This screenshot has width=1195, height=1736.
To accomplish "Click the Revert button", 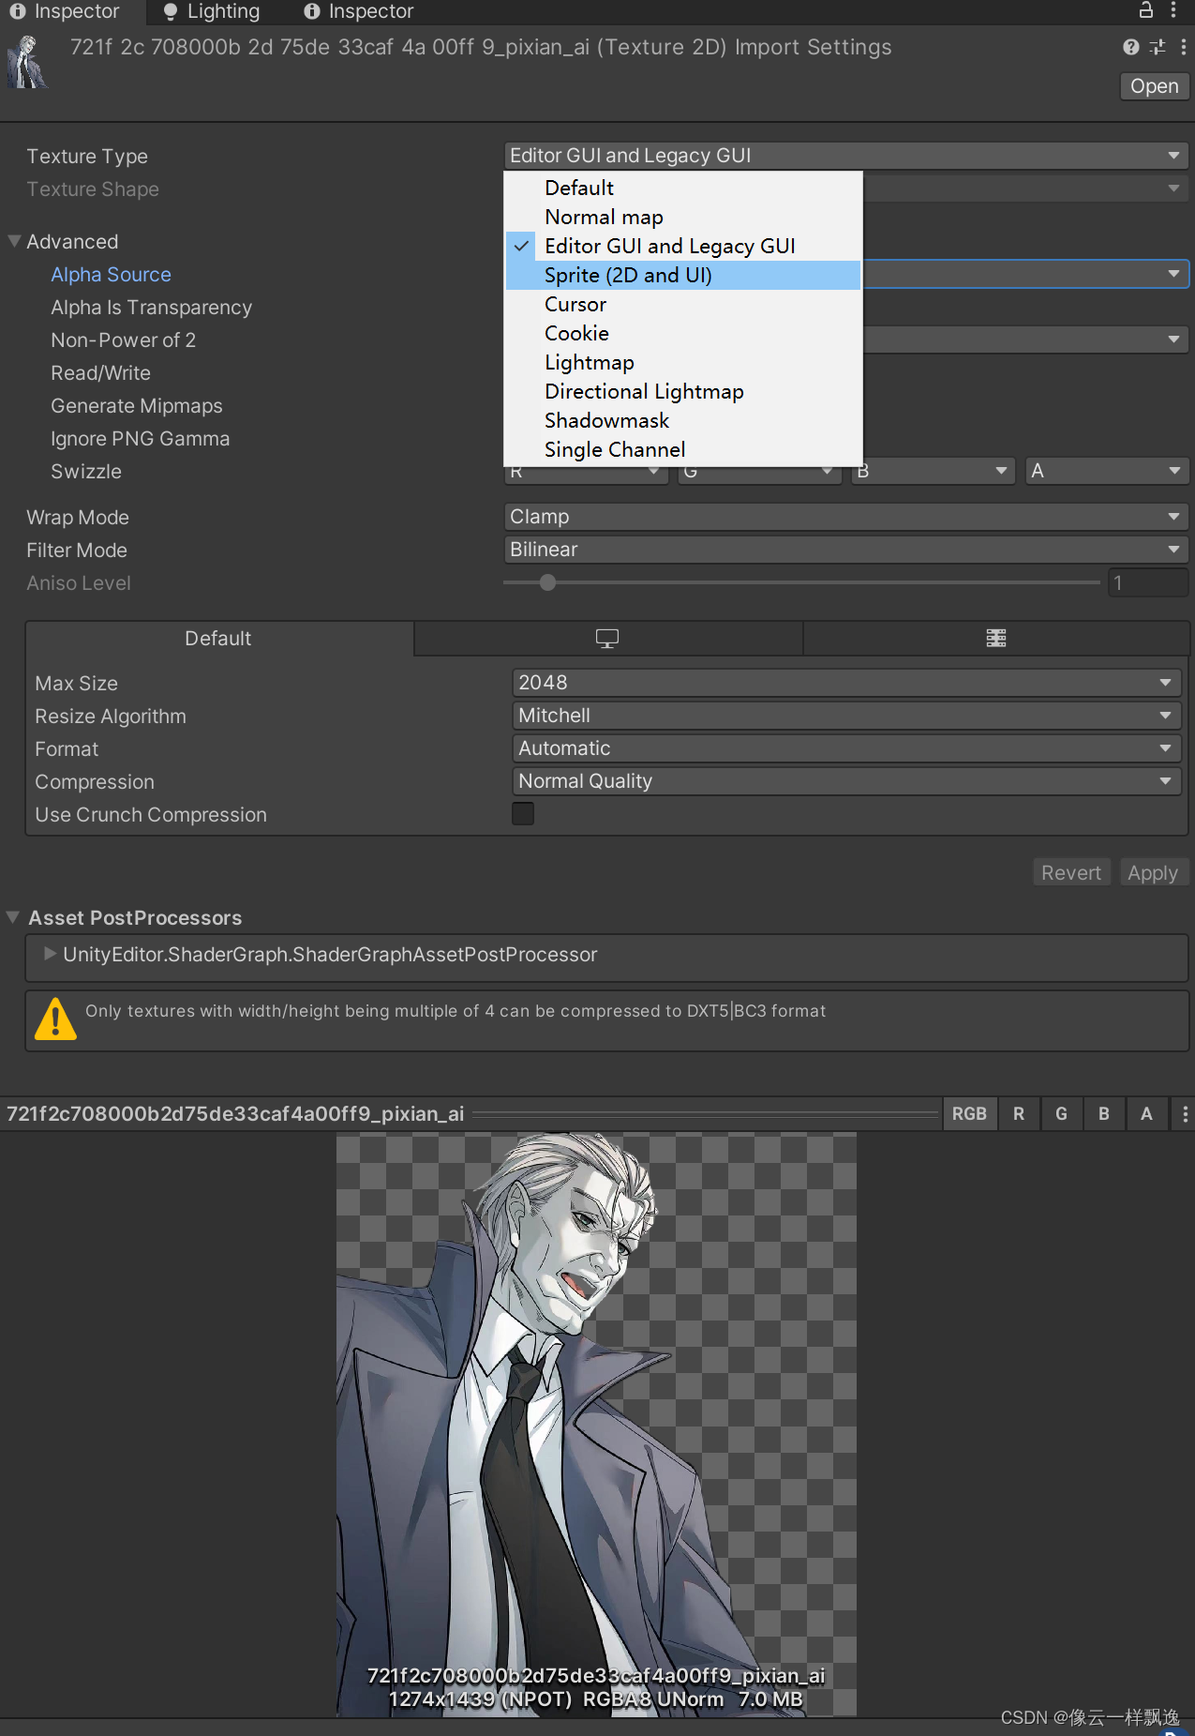I will [1071, 872].
